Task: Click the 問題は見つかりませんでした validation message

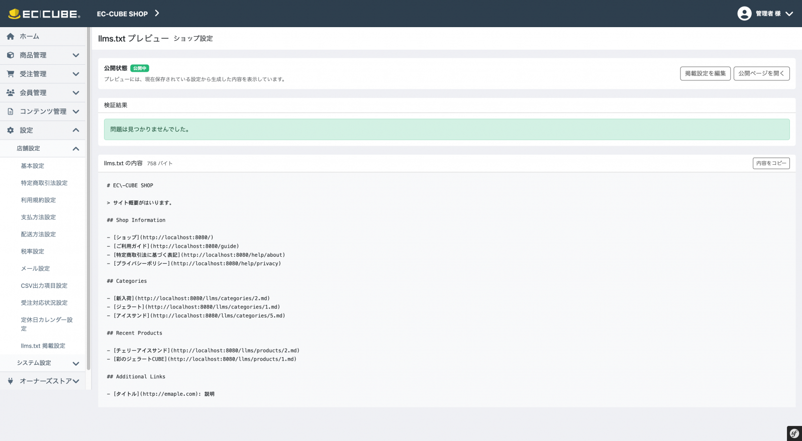Action: click(x=447, y=130)
